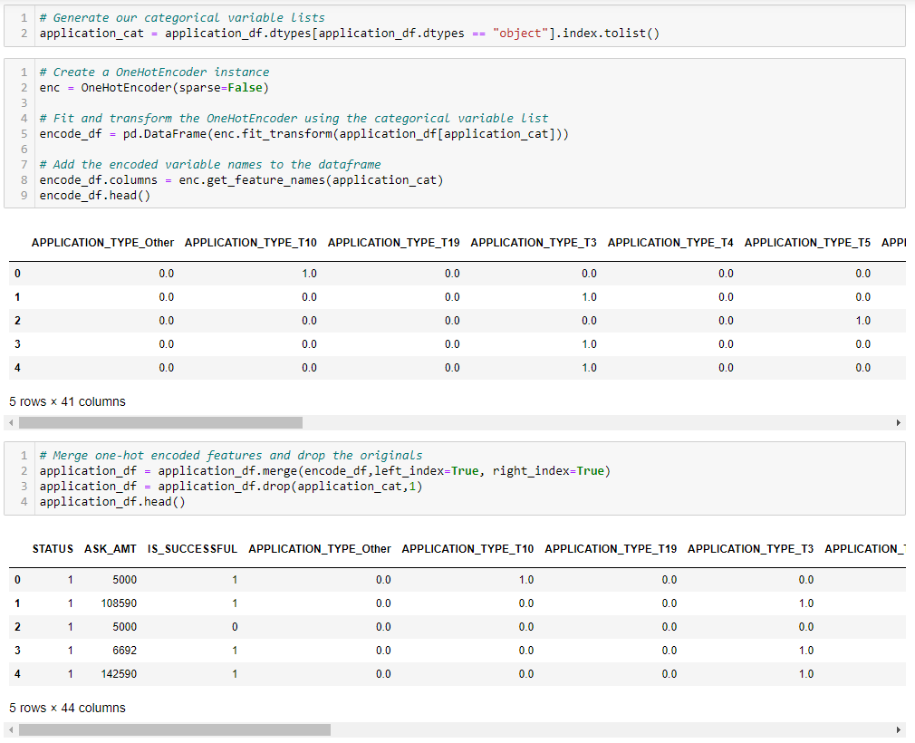Click row index 3 of the bottom table
Viewport: 915px width, 743px height.
[17, 651]
